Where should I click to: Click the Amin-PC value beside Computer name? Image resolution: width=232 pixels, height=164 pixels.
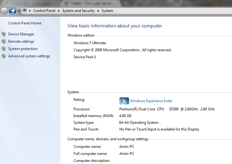pyautogui.click(x=127, y=147)
